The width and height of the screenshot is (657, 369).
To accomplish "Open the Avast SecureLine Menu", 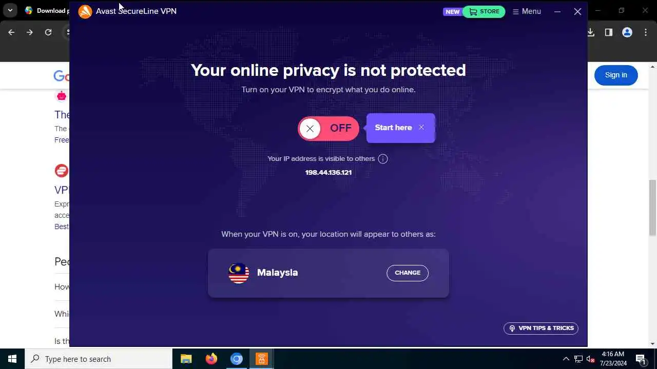I will (x=527, y=11).
